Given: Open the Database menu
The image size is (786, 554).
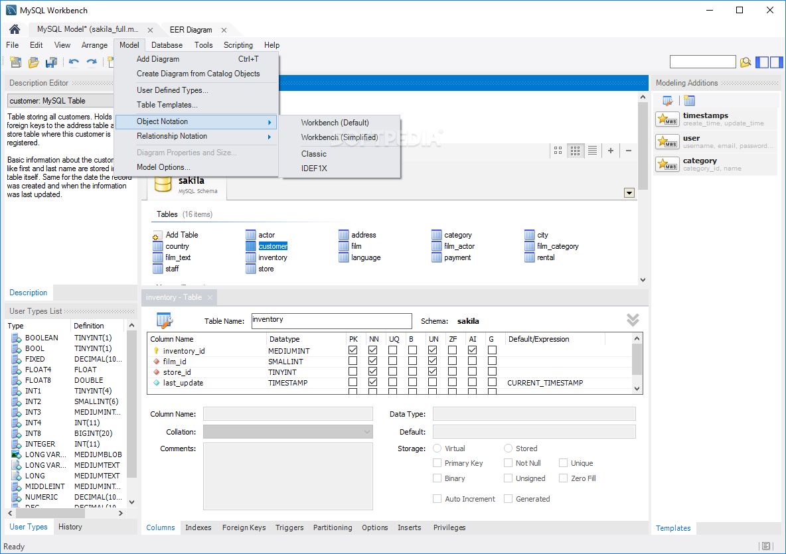Looking at the screenshot, I should [167, 45].
